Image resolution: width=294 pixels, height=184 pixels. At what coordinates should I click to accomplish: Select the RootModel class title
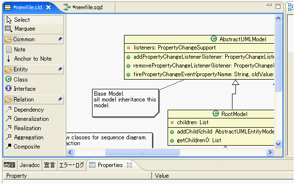[234, 114]
